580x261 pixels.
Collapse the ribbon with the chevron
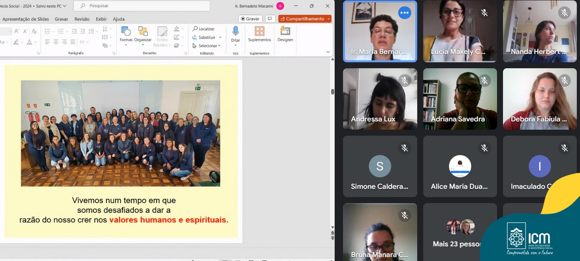point(327,52)
